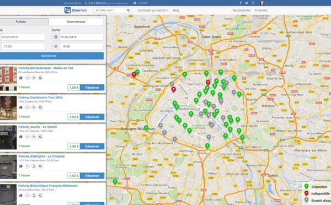Screen dimensions: 331x205
Task: Switch to the Abonnements tab
Action: 76,21
